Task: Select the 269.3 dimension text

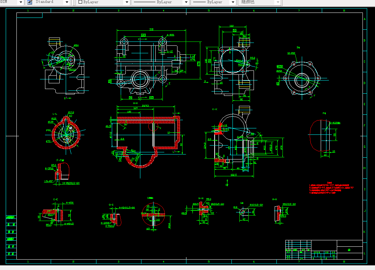Action: (x=145, y=105)
